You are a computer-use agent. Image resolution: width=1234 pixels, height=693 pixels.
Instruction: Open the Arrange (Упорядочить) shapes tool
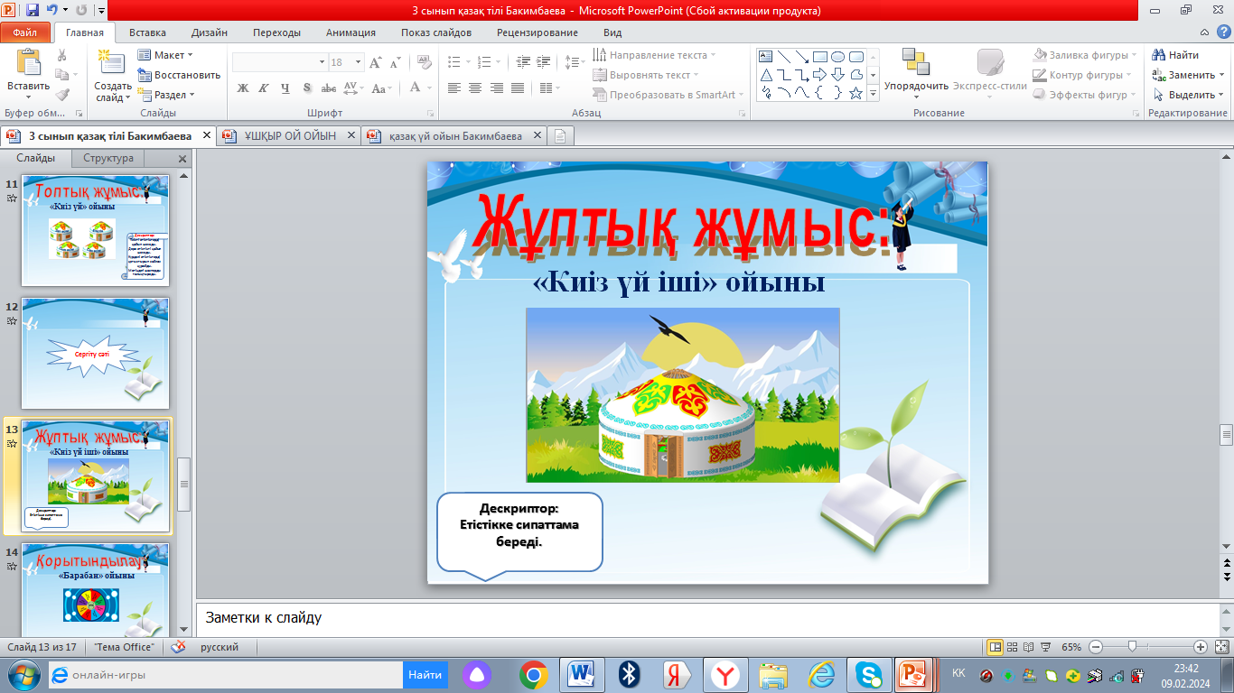click(x=915, y=65)
